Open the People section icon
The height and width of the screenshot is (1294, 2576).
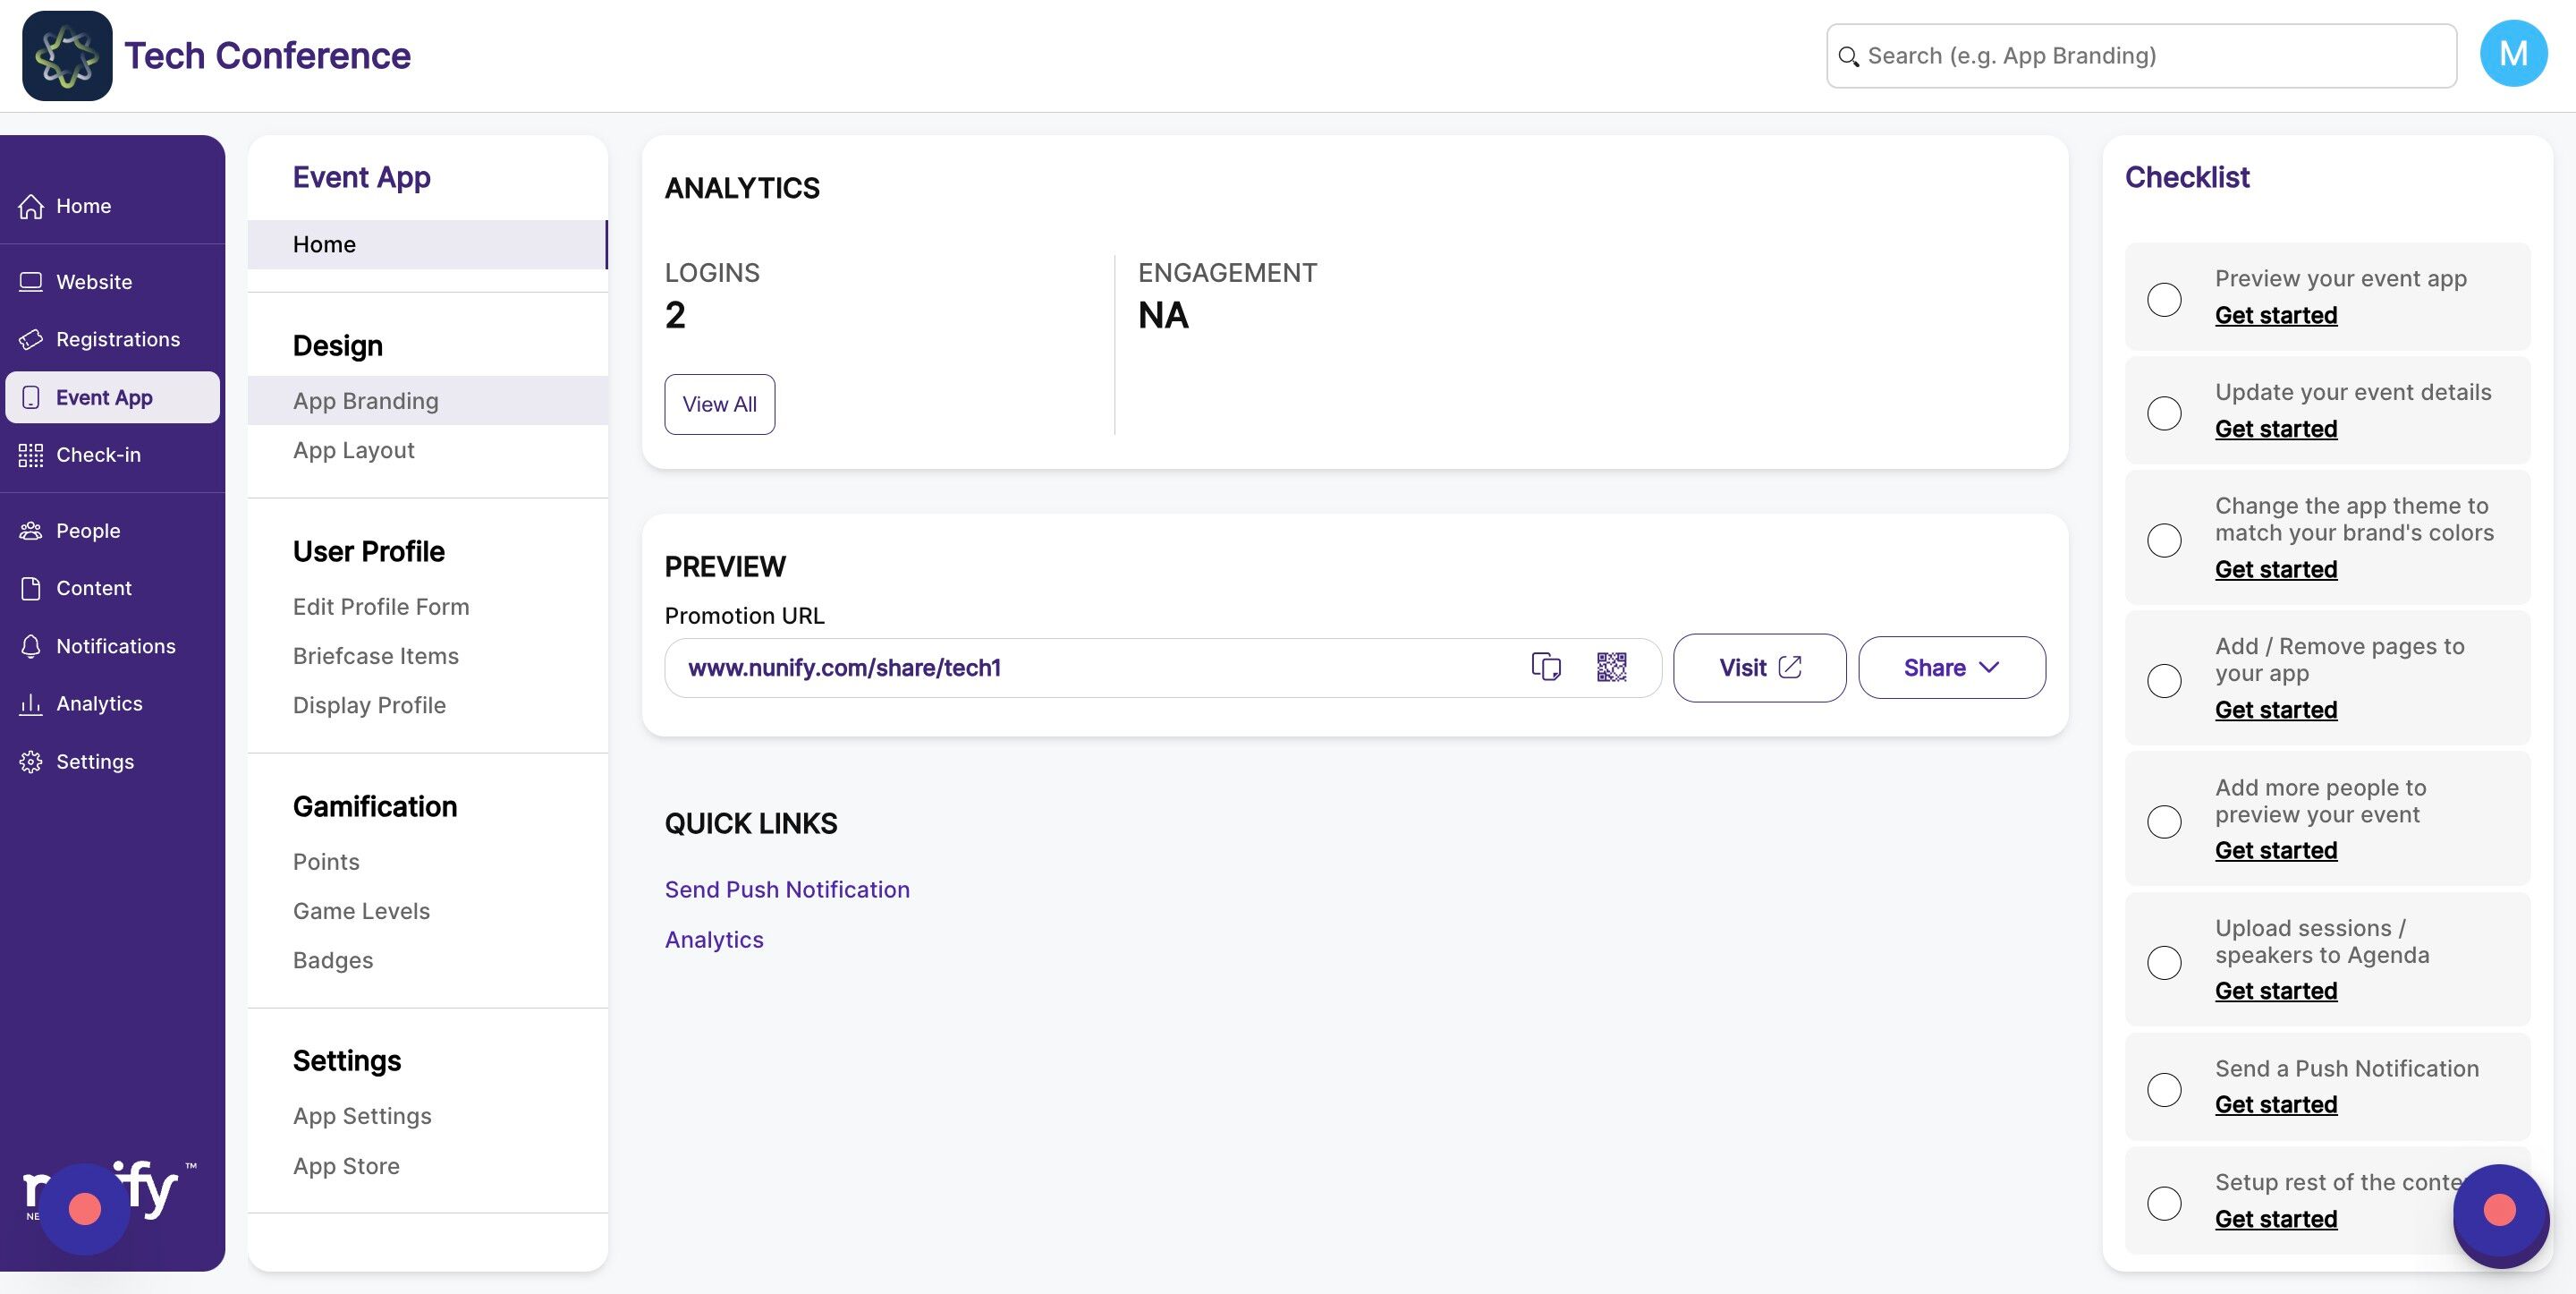[x=31, y=531]
